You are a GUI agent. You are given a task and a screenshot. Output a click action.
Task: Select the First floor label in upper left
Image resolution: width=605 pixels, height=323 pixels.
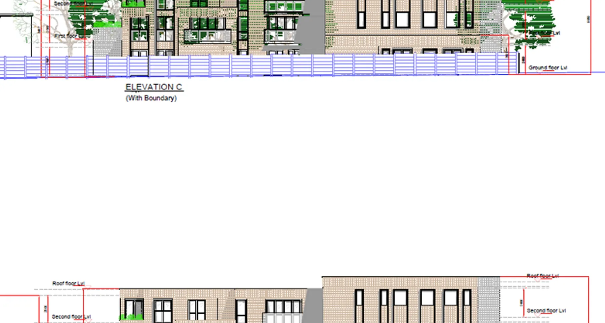tap(66, 36)
